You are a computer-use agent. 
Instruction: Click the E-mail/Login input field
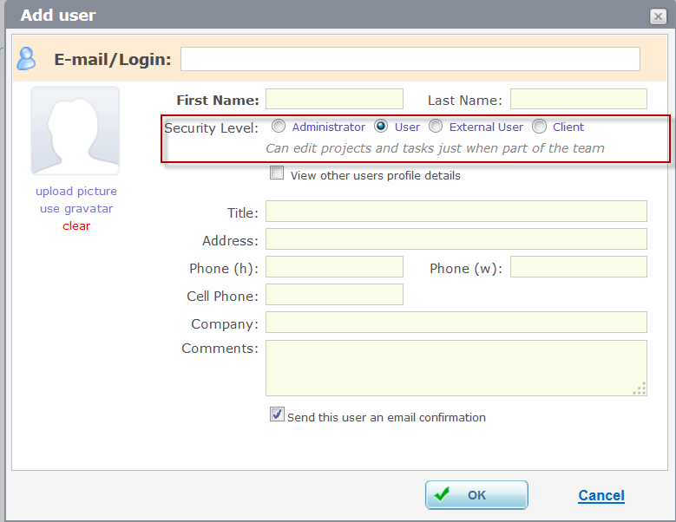(x=410, y=59)
